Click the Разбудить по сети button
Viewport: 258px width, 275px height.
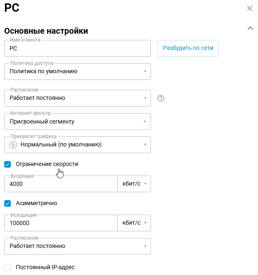188,48
